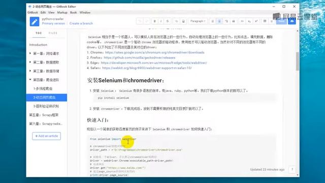
Task: Open the GitBook menu
Action: pyautogui.click(x=32, y=12)
